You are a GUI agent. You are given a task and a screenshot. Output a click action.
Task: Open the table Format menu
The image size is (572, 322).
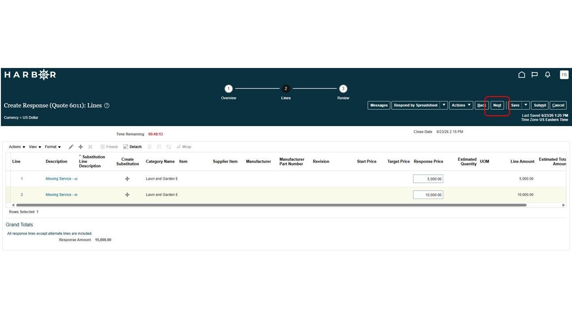[x=53, y=147]
